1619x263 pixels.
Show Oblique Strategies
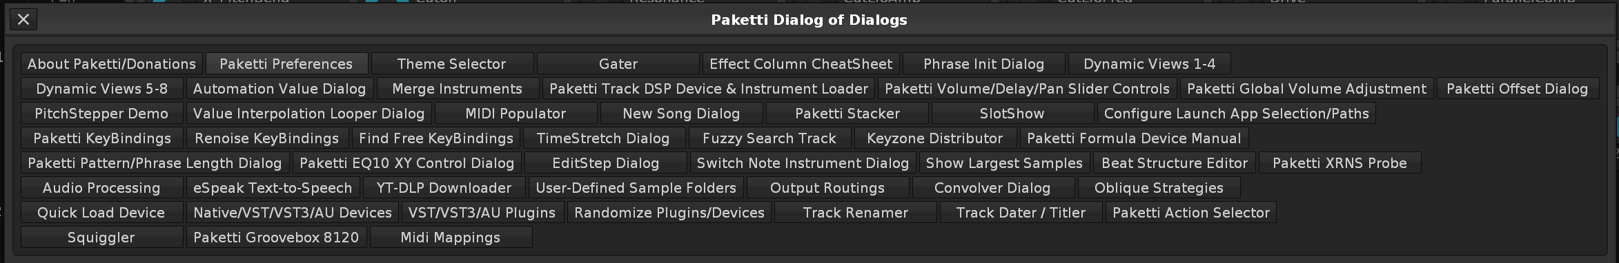pos(1159,188)
